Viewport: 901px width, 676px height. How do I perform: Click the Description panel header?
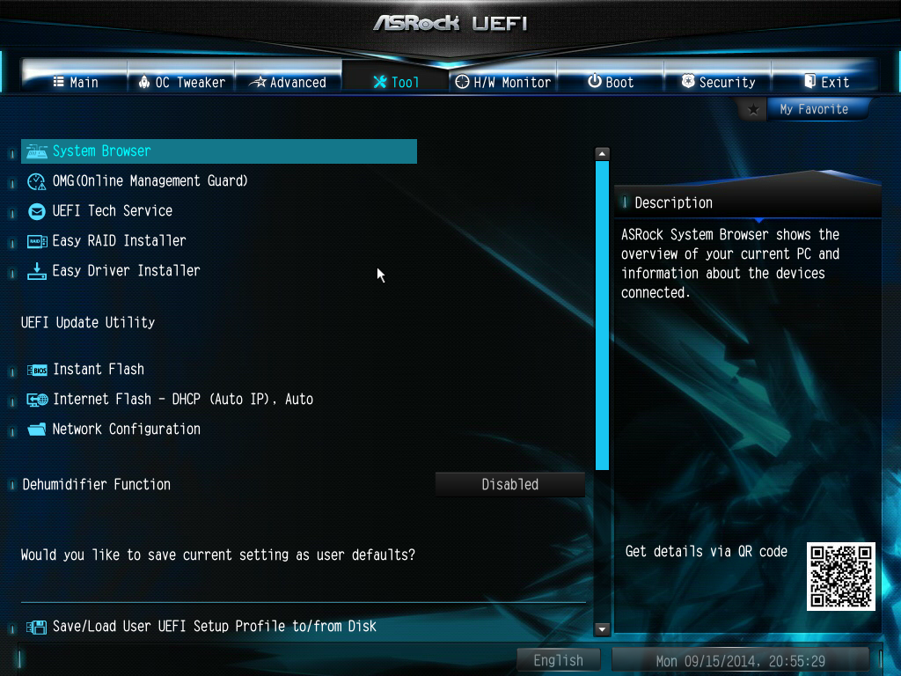point(747,202)
